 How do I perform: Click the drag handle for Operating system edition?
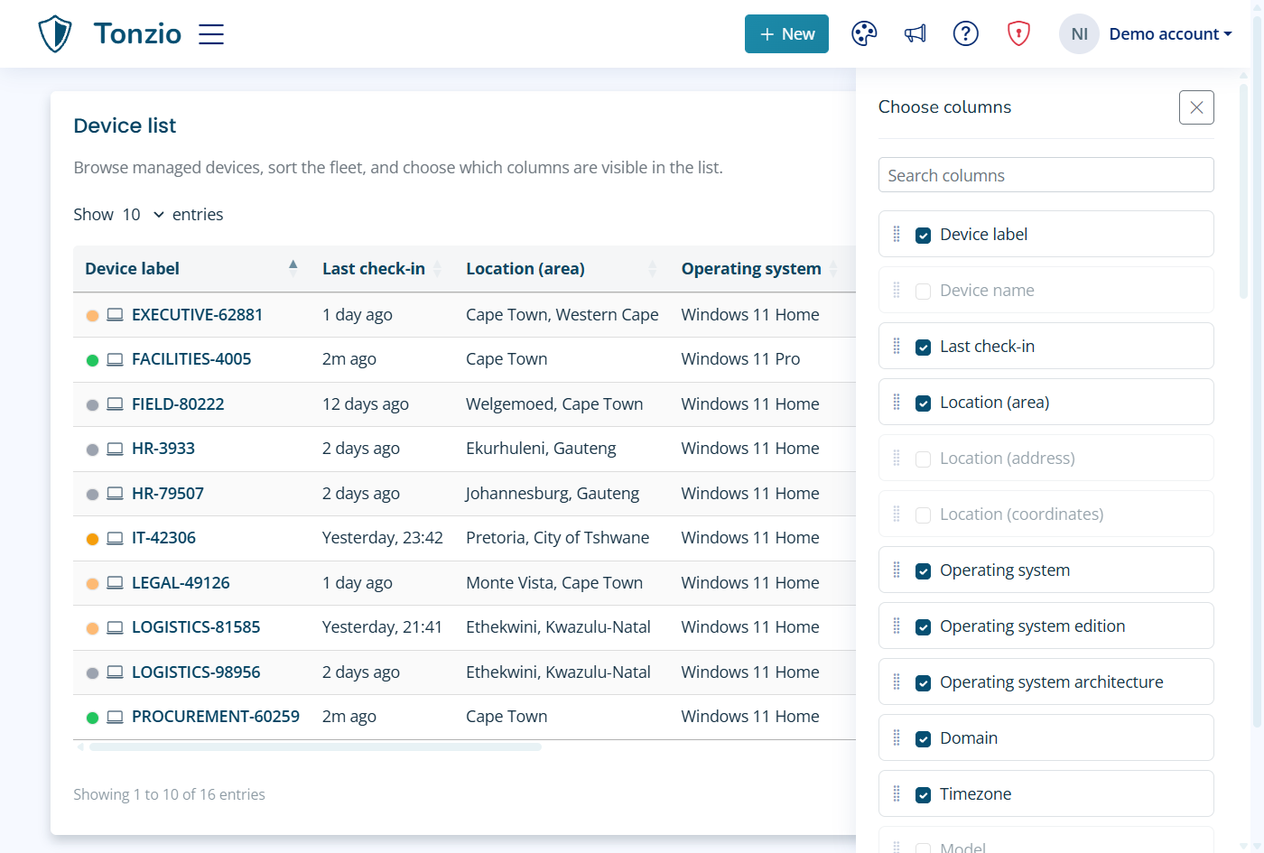897,626
